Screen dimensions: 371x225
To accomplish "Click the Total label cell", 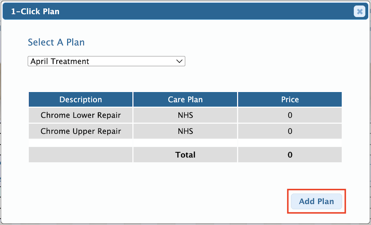I will pyautogui.click(x=185, y=155).
